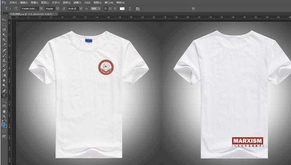Select the Zoom tool in toolbox
Screen dimensions: 291x165
pos(4,117)
